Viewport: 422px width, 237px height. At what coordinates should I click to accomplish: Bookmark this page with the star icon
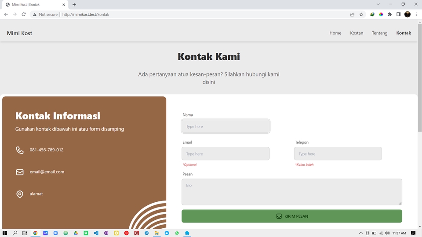click(361, 15)
